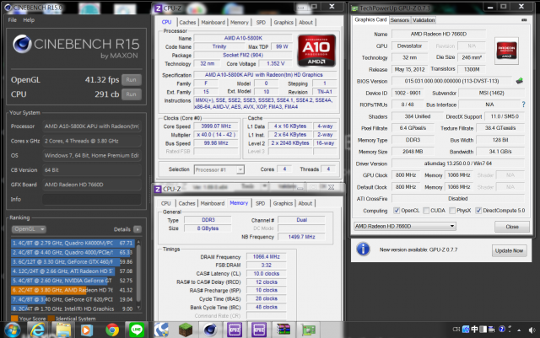Toggle the OpenCL checkbox in GPU-Z
Screen dimensions: 540x338
tap(397, 211)
